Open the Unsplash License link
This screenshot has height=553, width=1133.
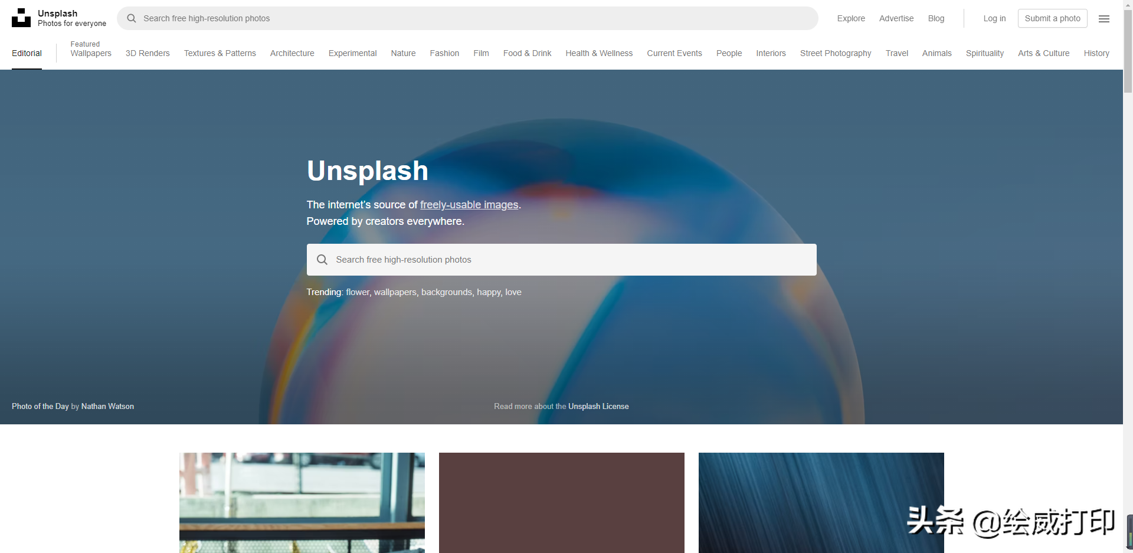click(x=598, y=407)
